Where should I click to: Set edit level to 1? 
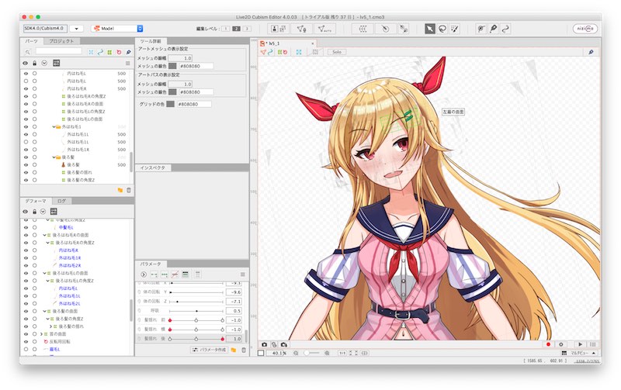point(225,29)
